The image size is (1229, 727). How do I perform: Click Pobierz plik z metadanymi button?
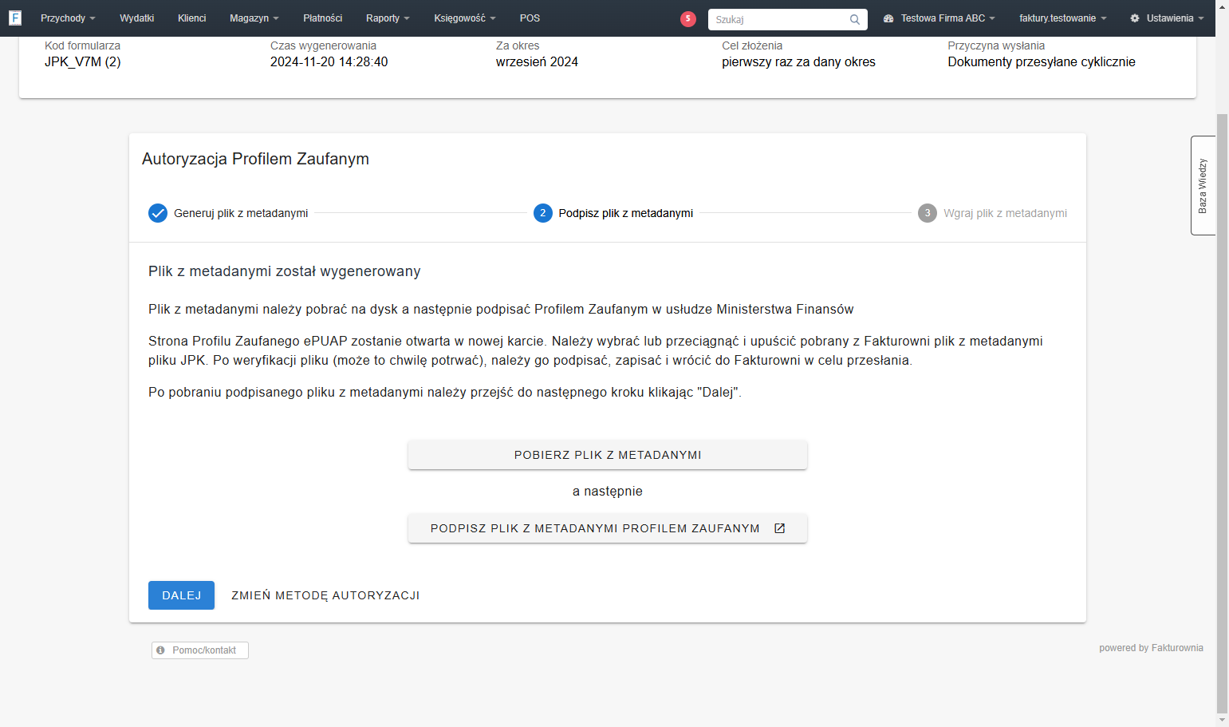[x=608, y=455]
